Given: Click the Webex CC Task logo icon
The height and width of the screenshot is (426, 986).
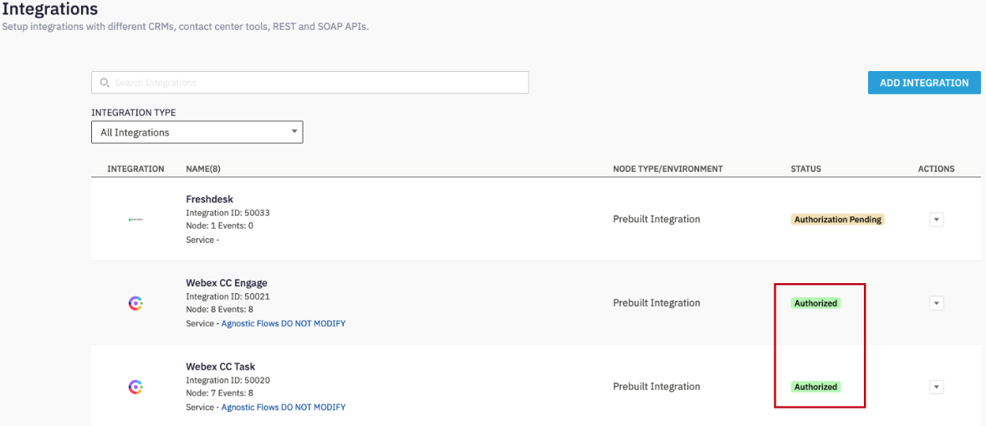Looking at the screenshot, I should coord(135,387).
